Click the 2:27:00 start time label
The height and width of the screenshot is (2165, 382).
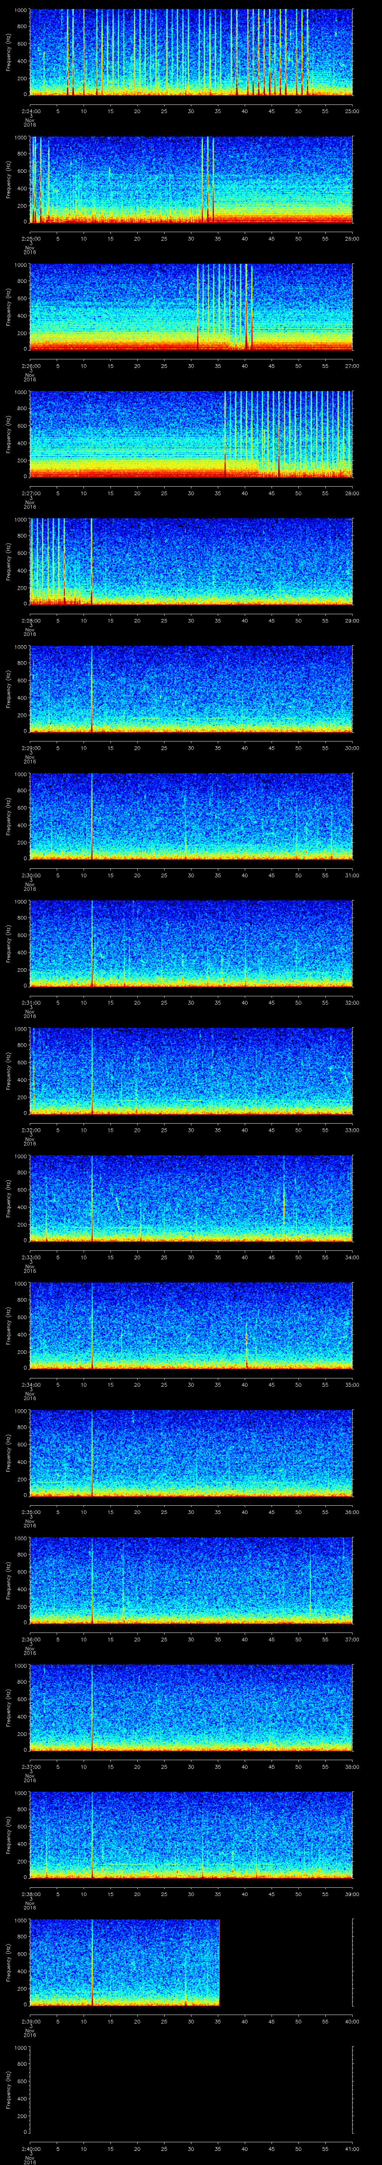pyautogui.click(x=30, y=493)
